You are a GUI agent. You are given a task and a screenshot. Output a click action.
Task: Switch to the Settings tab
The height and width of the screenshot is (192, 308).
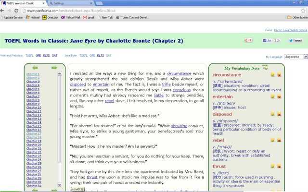(x=71, y=3)
